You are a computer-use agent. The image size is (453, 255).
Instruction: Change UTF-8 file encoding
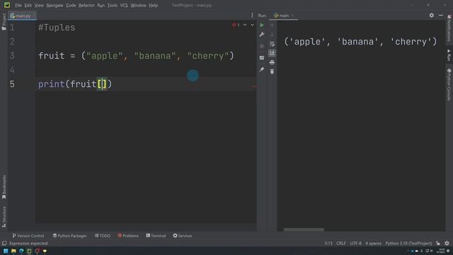[355, 244]
